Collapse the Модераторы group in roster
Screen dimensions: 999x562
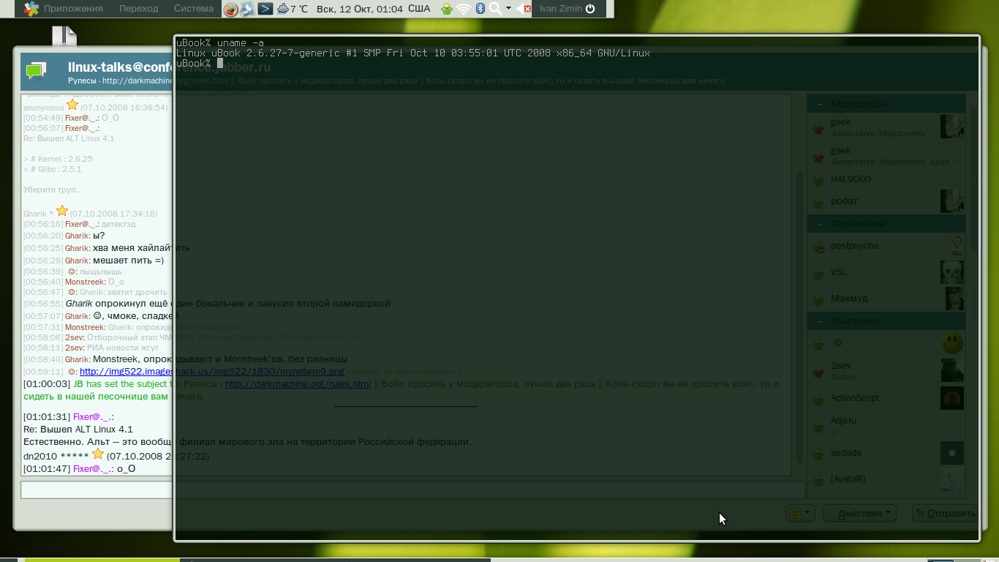pos(820,104)
